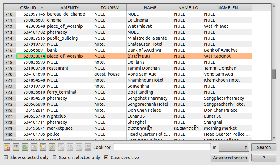Open the search field column dropdown
Image resolution: width=280 pixels, height=165 pixels.
click(234, 147)
